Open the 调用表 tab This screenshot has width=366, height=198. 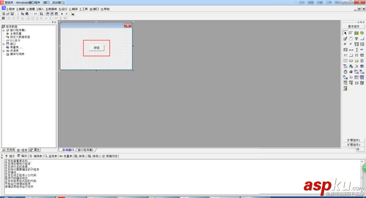[36, 156]
